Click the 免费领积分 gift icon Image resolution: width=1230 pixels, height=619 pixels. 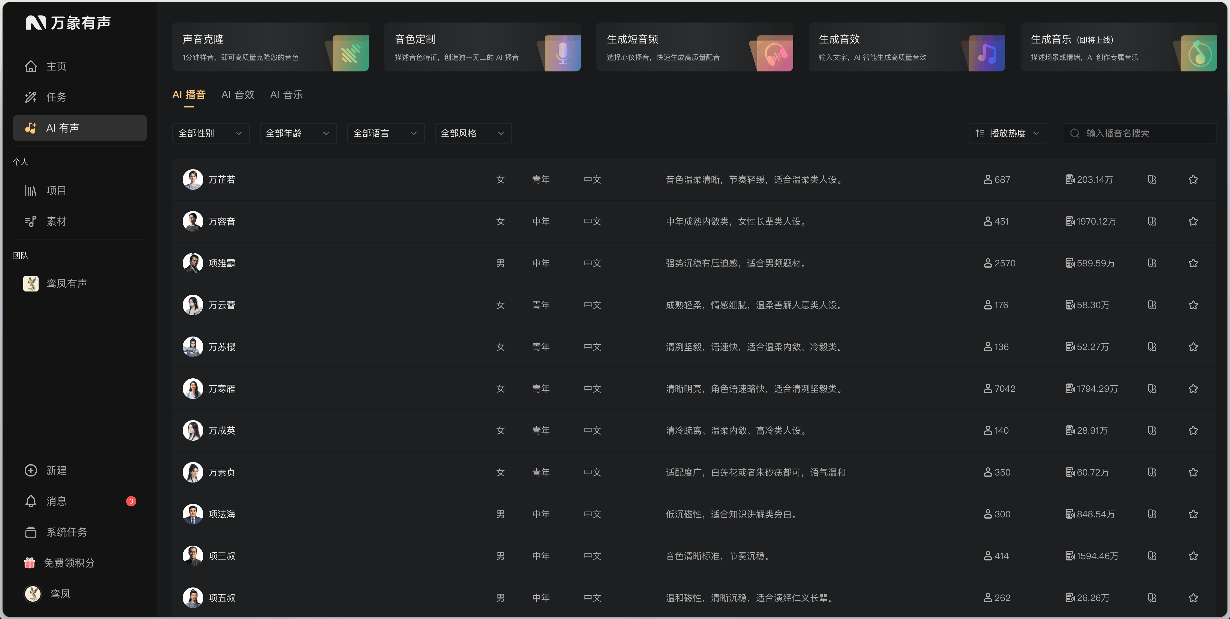(30, 563)
